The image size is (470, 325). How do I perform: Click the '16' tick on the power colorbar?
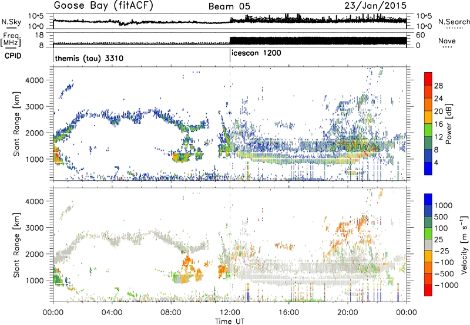[x=438, y=124]
